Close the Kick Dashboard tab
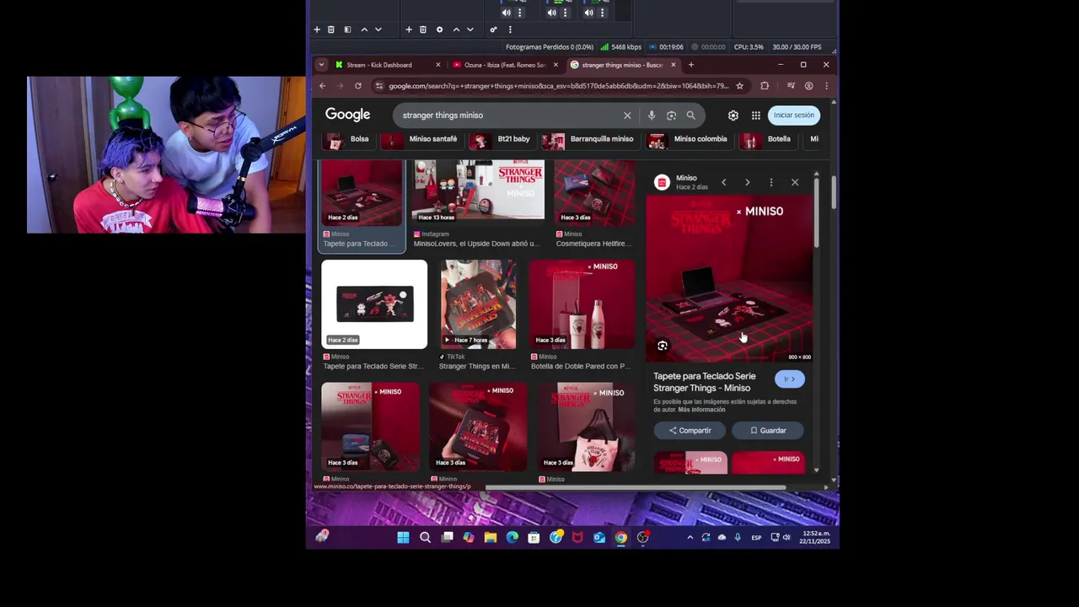 point(438,65)
